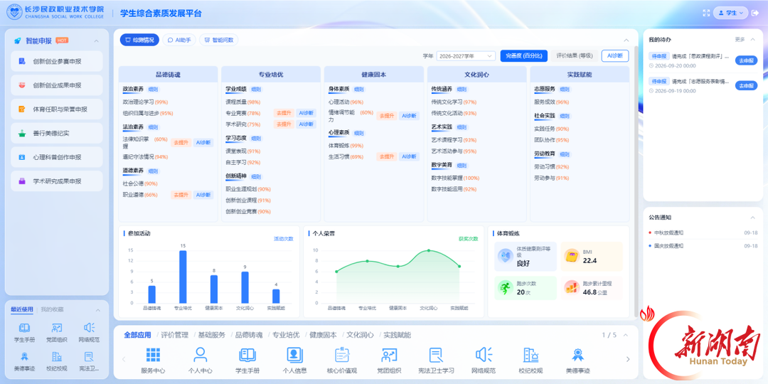Click the 智能申报 rocket icon
This screenshot has width=768, height=384.
[18, 41]
